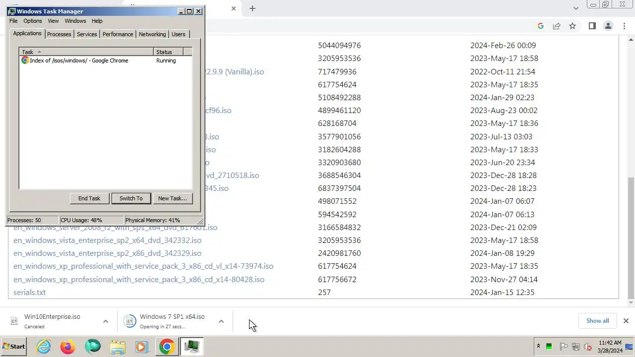Click 'CPU Usage: 48%' in status bar
The image size is (635, 357).
[81, 220]
